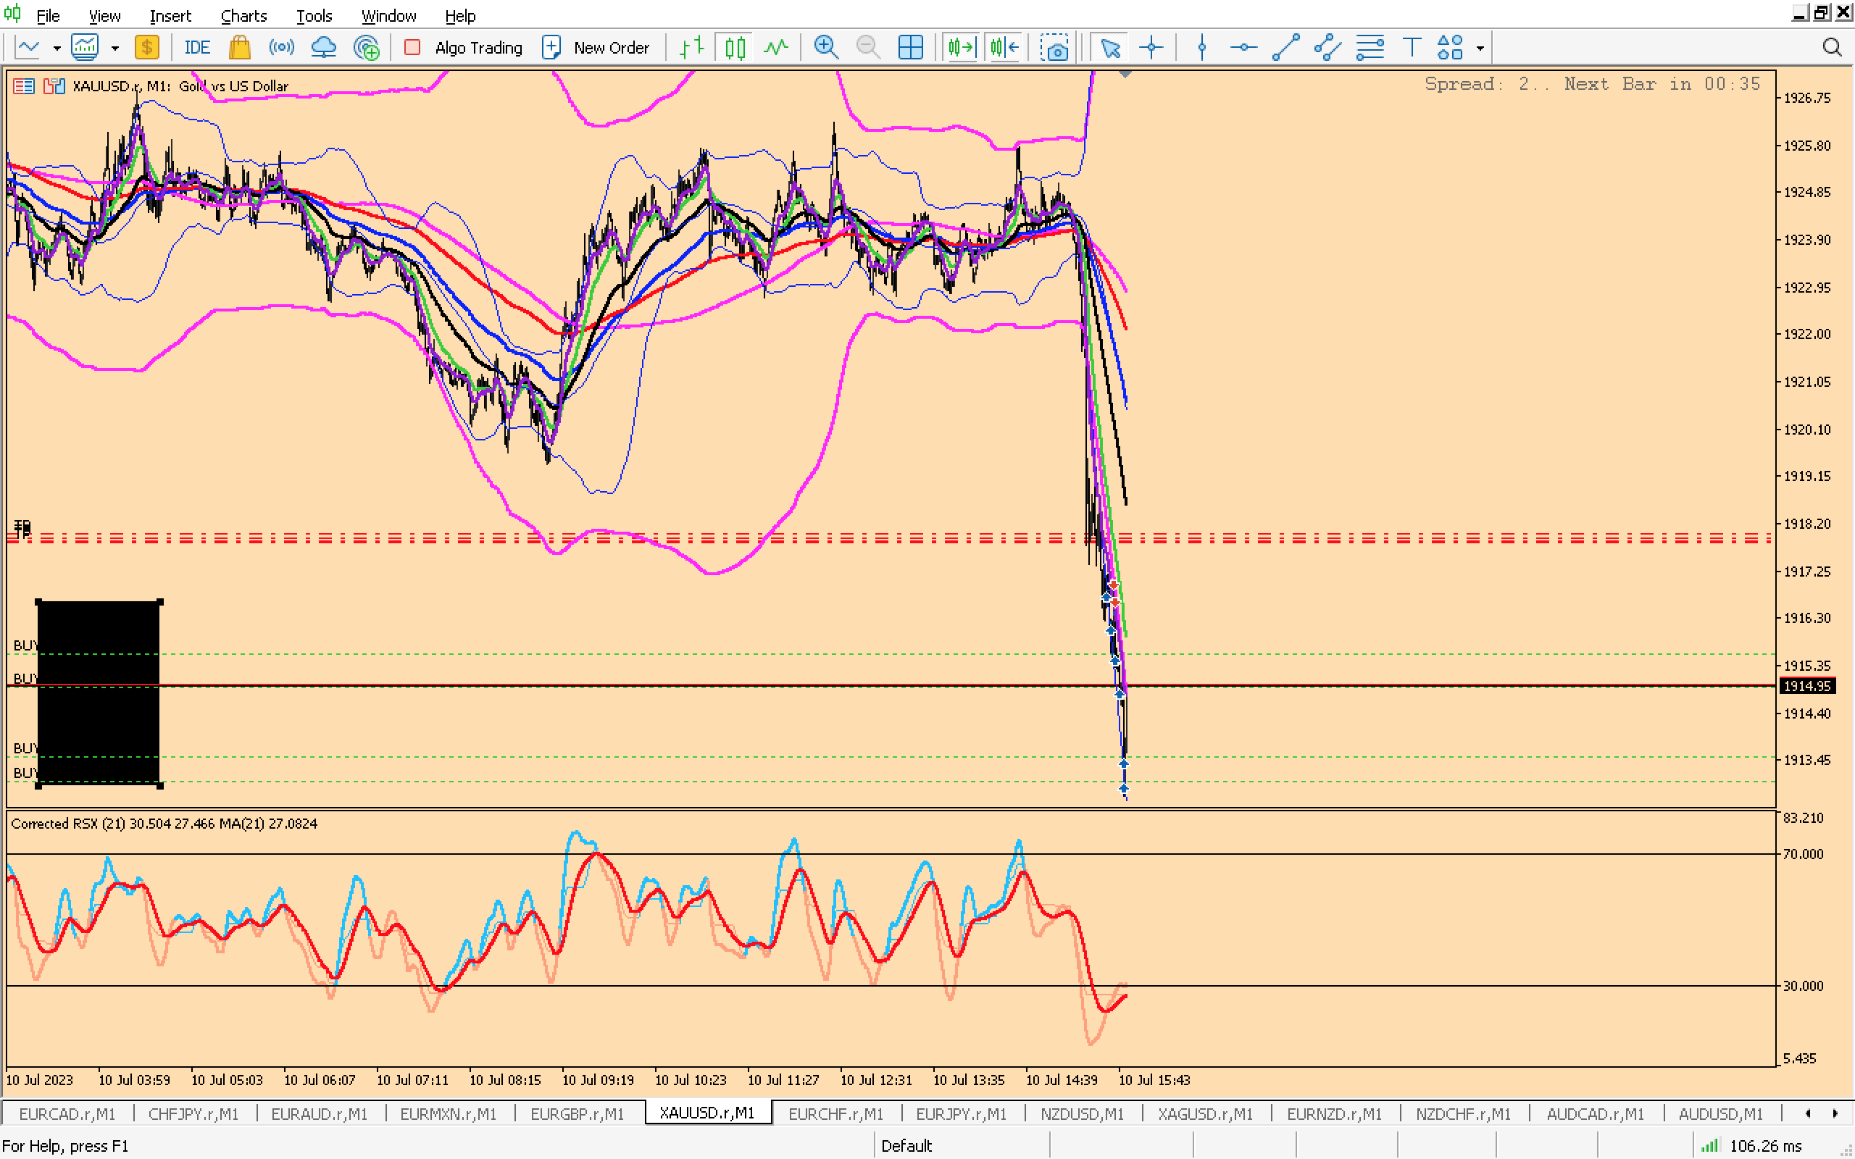Select the Fibonacci retracement tool
The width and height of the screenshot is (1855, 1159).
tap(1370, 48)
